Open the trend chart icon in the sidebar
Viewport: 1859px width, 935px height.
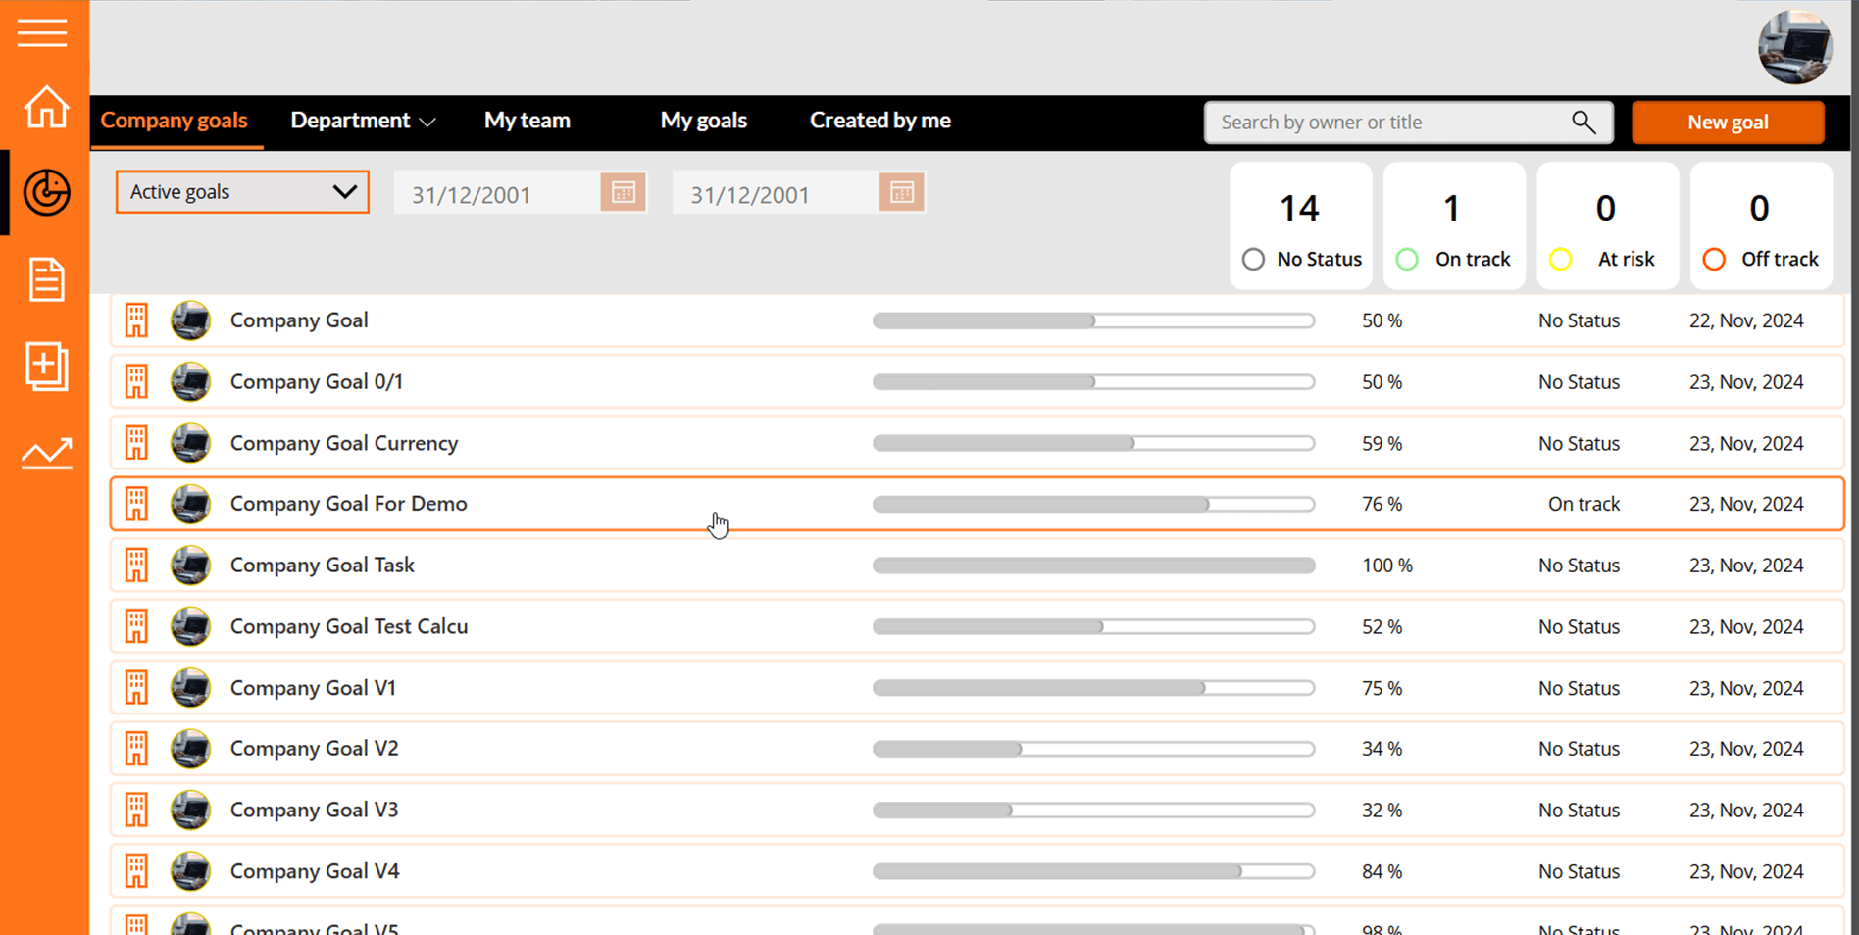click(46, 453)
